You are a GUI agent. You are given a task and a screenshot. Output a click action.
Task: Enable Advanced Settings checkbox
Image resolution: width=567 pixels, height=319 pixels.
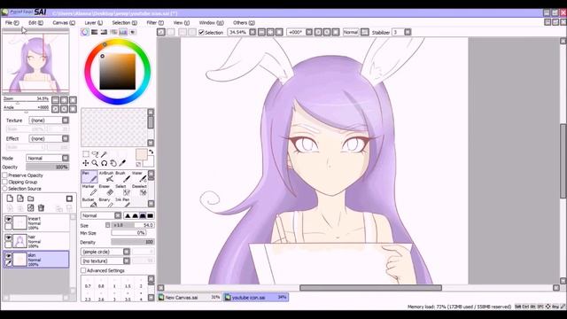click(83, 270)
